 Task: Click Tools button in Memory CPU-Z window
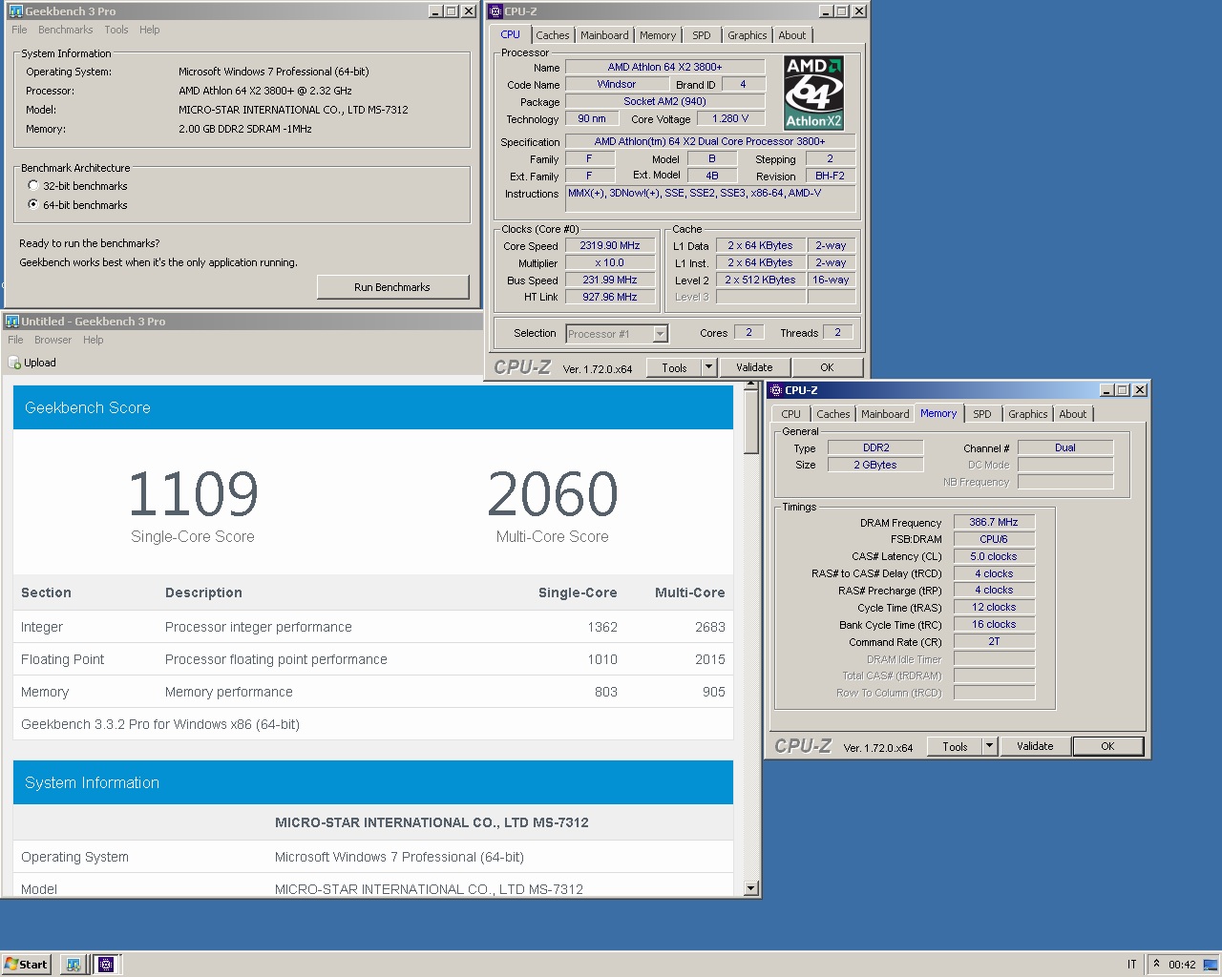point(955,746)
